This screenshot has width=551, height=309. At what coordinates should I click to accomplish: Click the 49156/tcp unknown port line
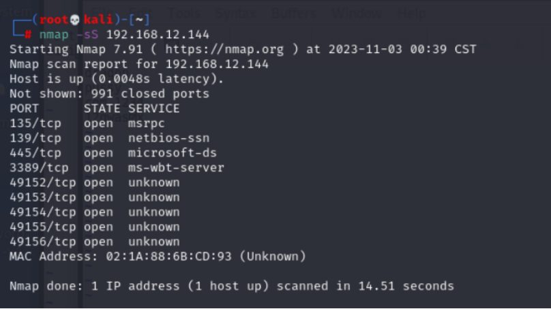[94, 242]
